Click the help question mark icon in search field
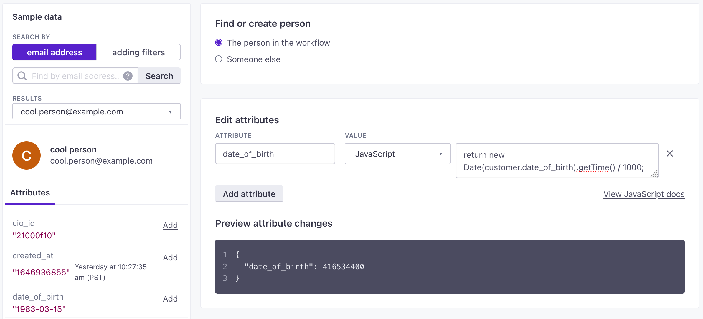Screen dimensions: 703x319 click(x=128, y=76)
